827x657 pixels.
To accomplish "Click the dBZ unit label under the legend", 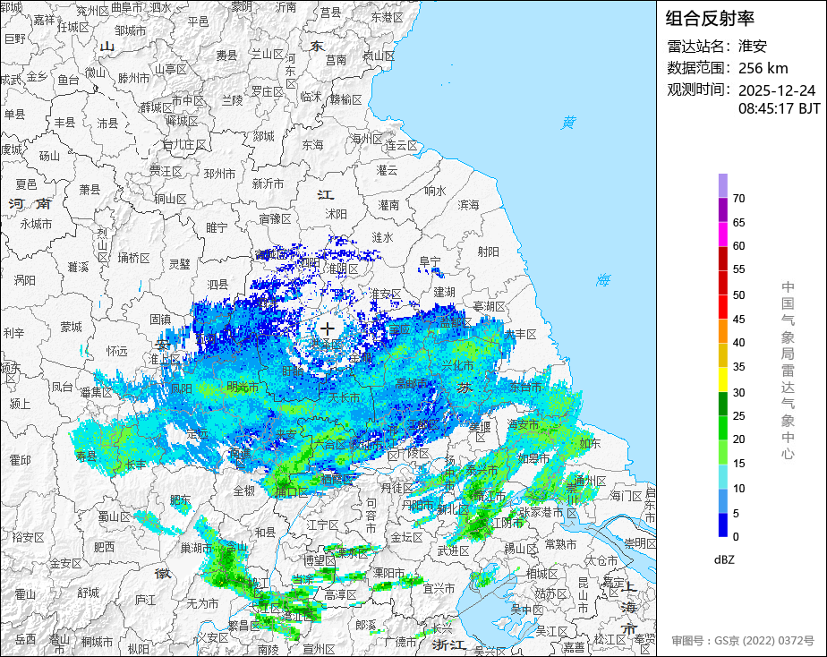I will pos(724,559).
